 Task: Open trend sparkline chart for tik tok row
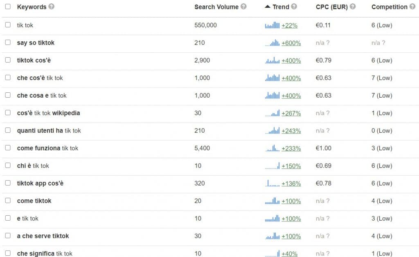(272, 25)
